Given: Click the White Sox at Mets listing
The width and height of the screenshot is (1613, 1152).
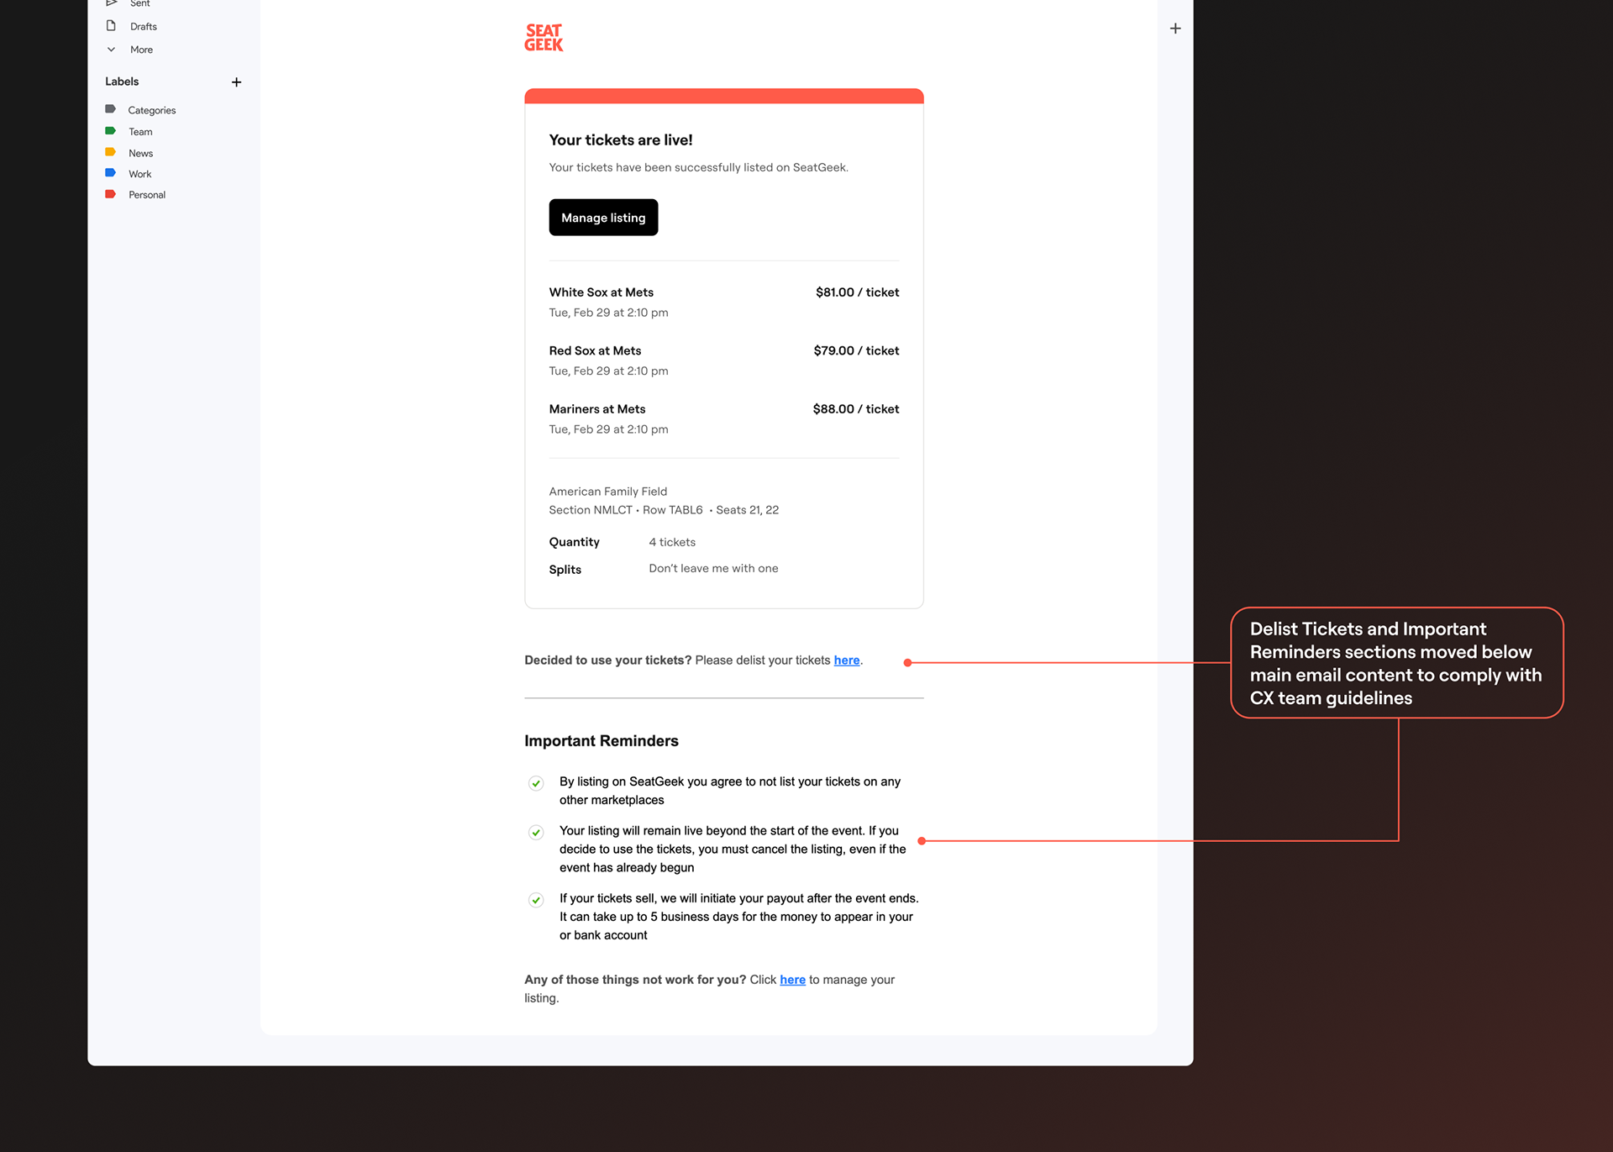Looking at the screenshot, I should coord(602,292).
